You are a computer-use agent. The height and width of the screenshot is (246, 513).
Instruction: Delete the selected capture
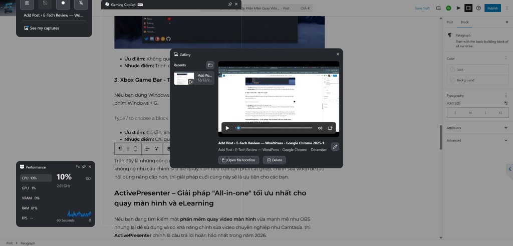(x=275, y=160)
